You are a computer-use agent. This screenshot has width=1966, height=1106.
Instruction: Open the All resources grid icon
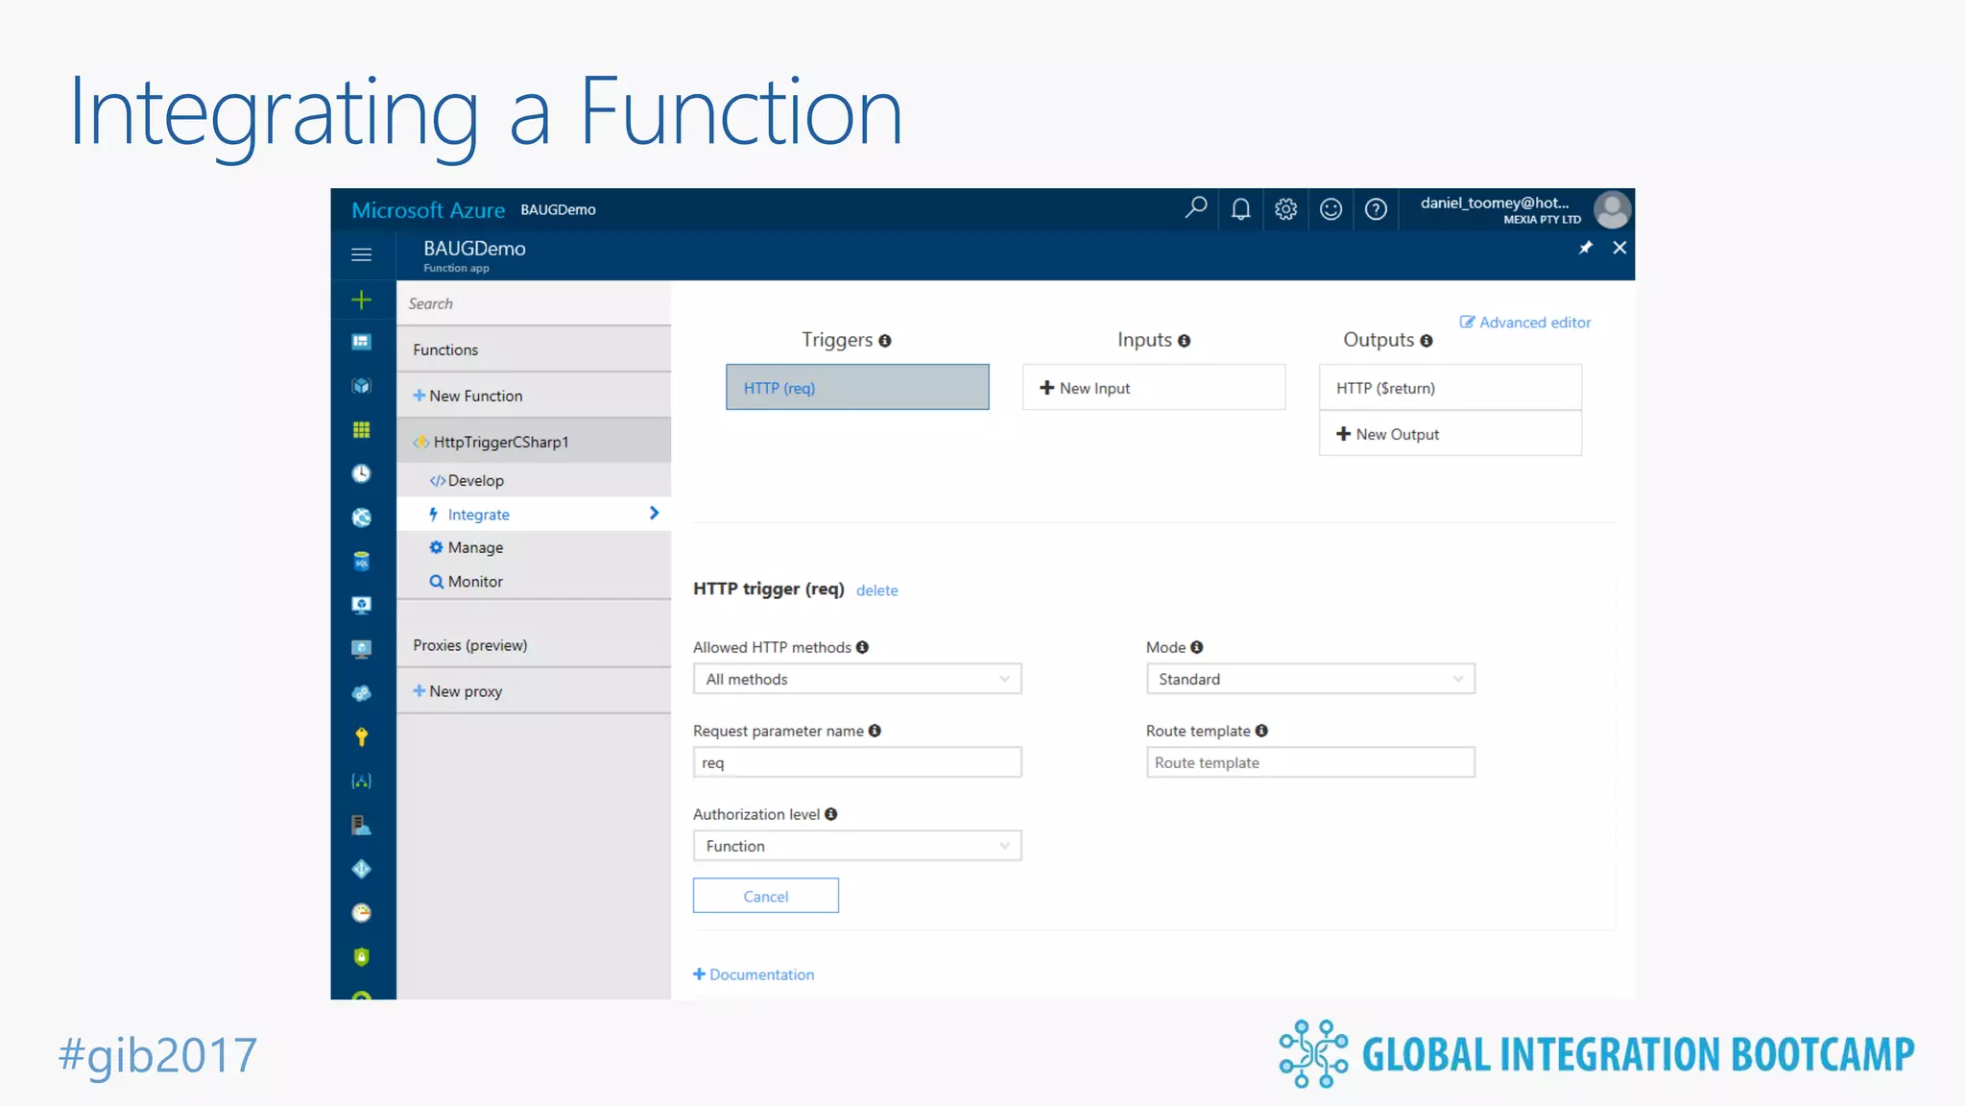pos(362,429)
